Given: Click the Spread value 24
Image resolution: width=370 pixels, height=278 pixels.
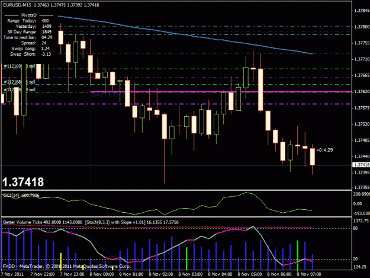Looking at the screenshot, I should point(44,43).
